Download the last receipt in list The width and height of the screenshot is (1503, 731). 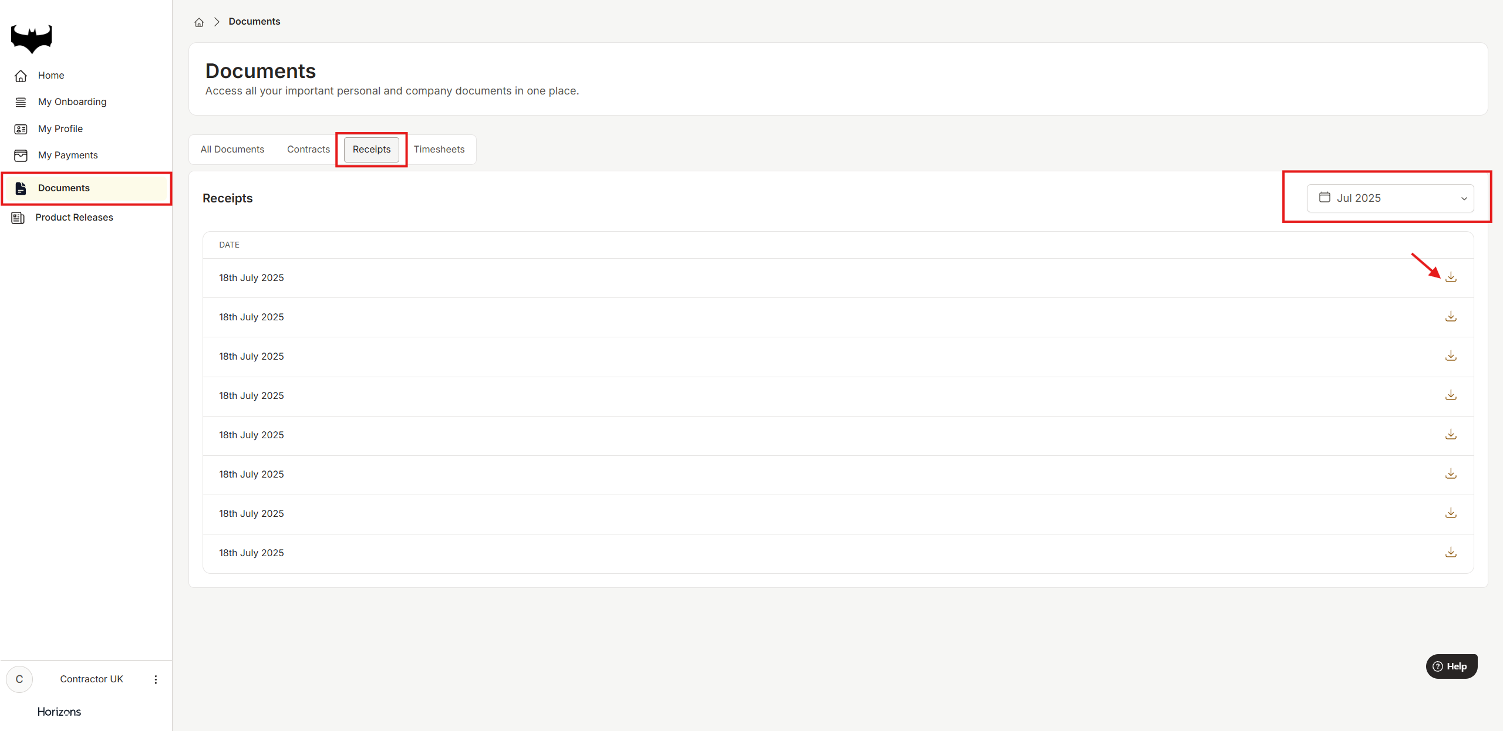coord(1450,553)
